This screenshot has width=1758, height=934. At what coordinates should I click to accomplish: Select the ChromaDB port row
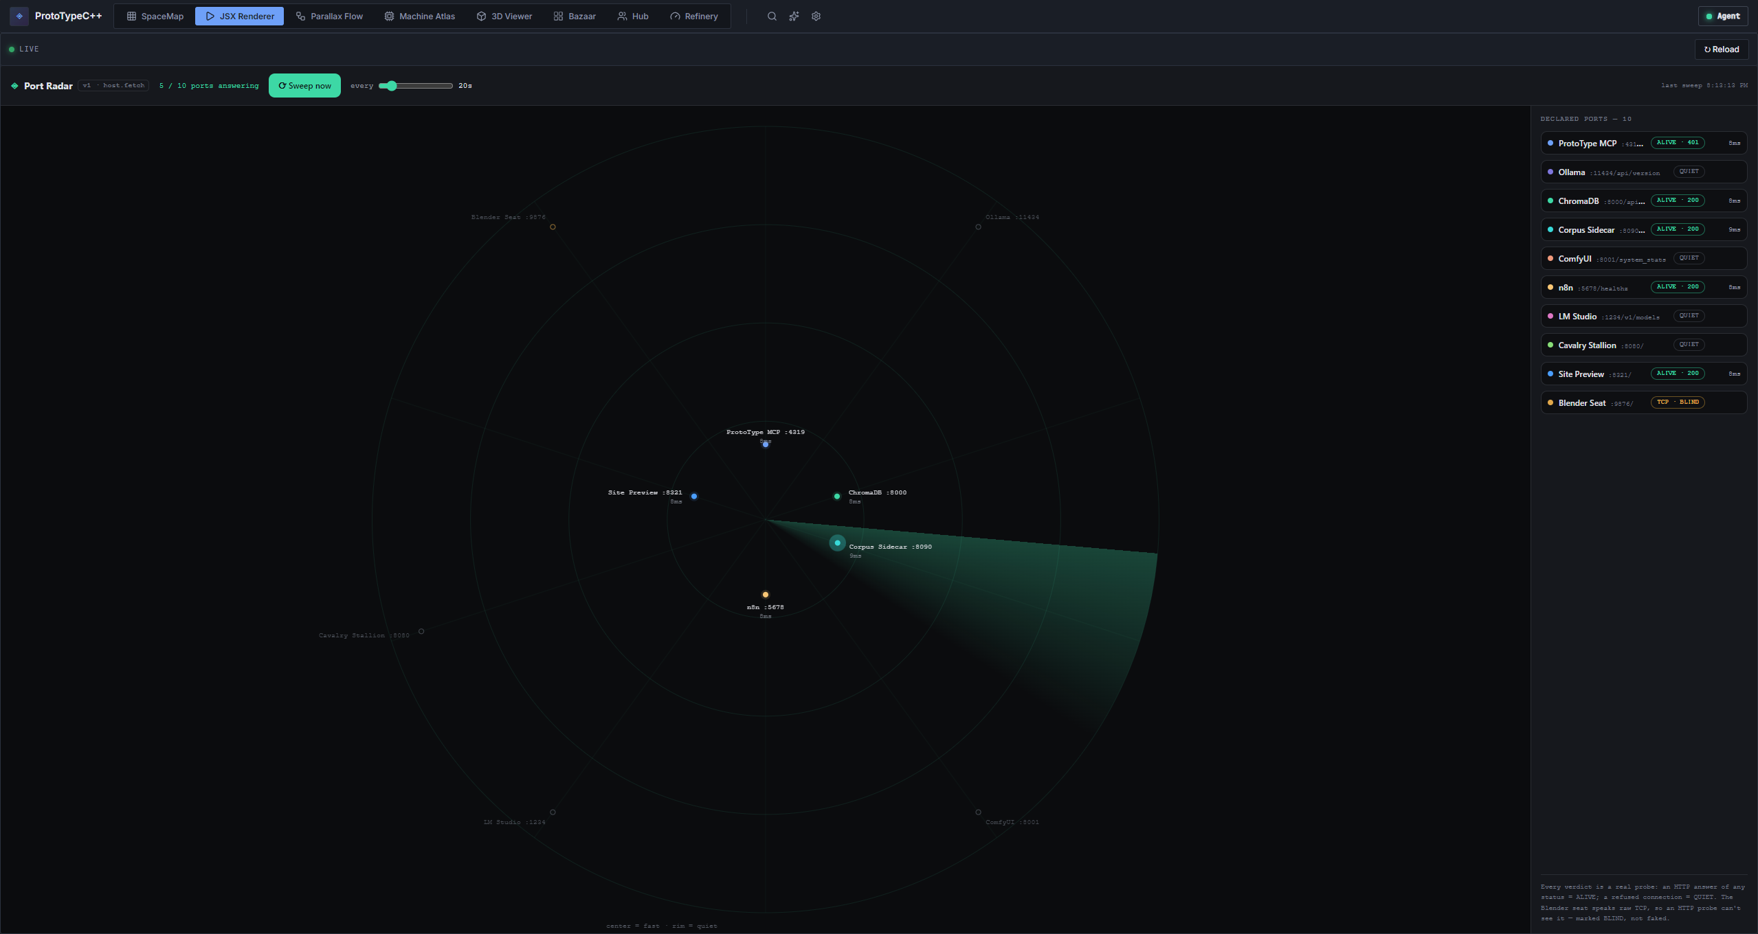[x=1643, y=201]
